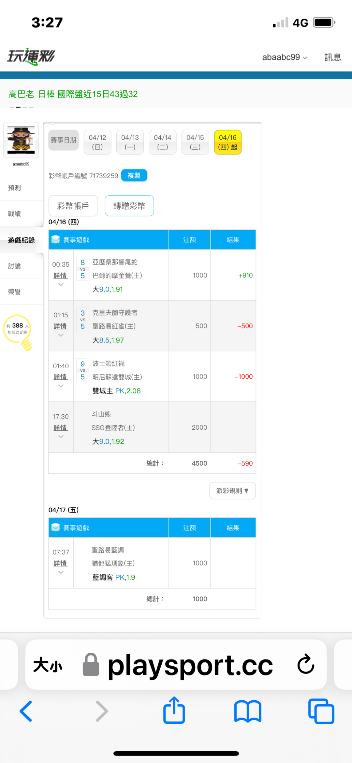Tap the 大小 text size icon
This screenshot has height=763, width=352.
48,665
